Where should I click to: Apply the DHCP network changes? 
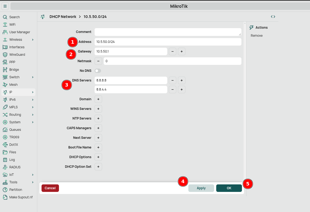coord(201,188)
